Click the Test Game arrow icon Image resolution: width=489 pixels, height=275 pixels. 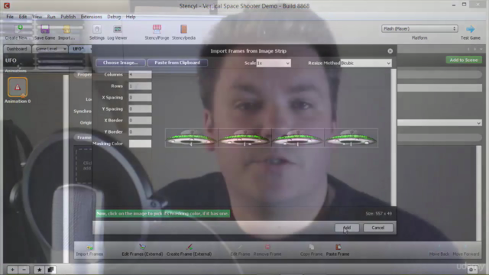tap(471, 29)
